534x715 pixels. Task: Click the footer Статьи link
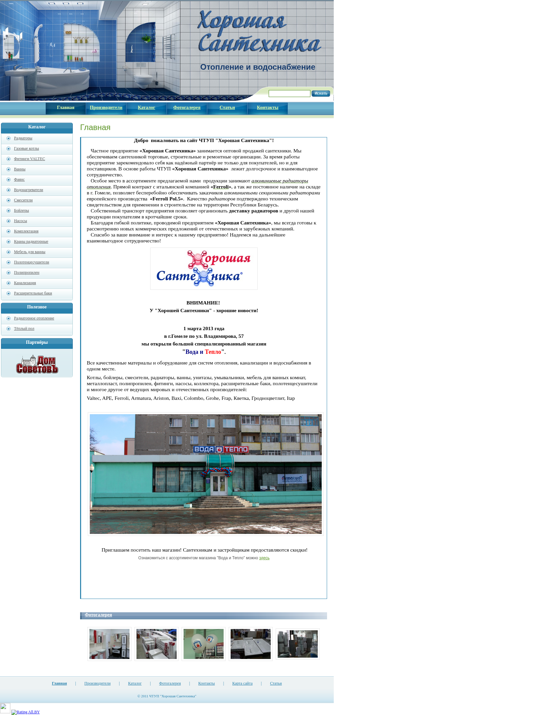[x=276, y=684]
